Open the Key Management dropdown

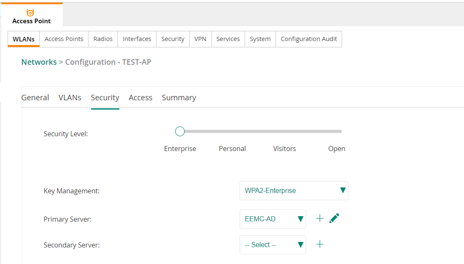tap(294, 191)
